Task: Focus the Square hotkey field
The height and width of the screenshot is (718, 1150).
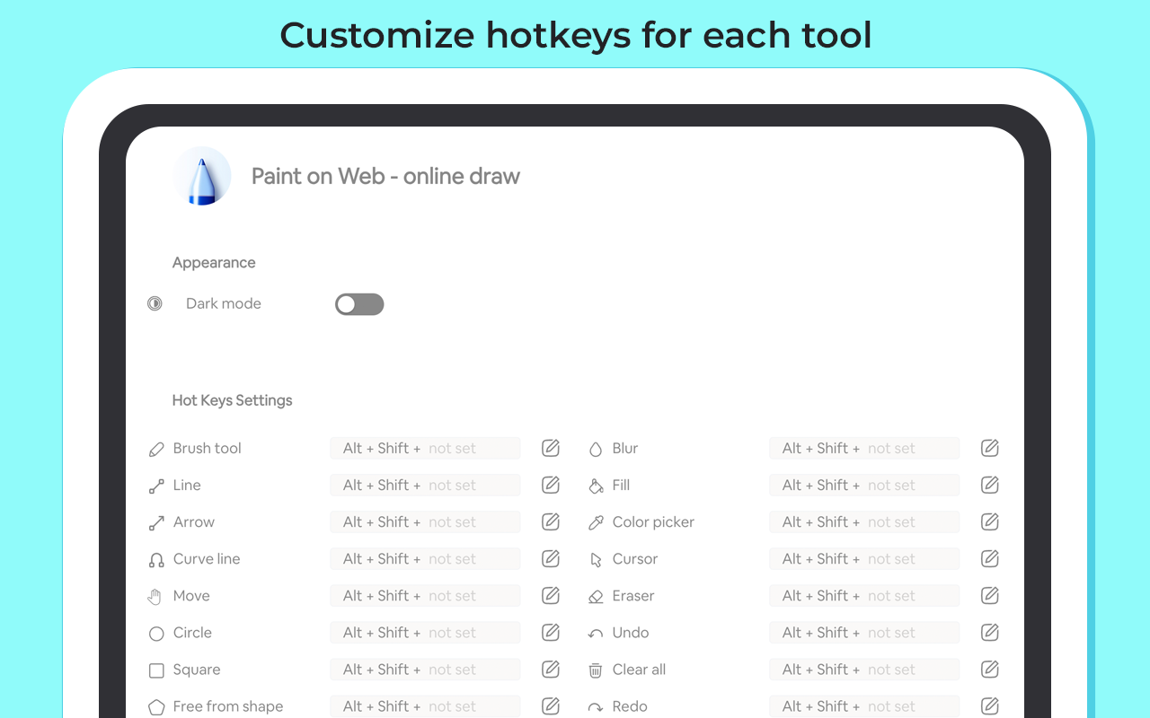Action: tap(425, 669)
